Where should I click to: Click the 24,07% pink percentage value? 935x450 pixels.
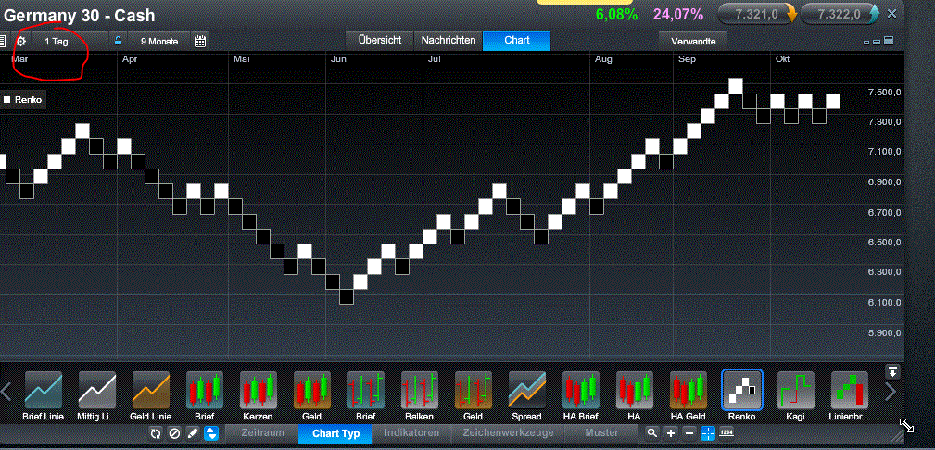(678, 14)
